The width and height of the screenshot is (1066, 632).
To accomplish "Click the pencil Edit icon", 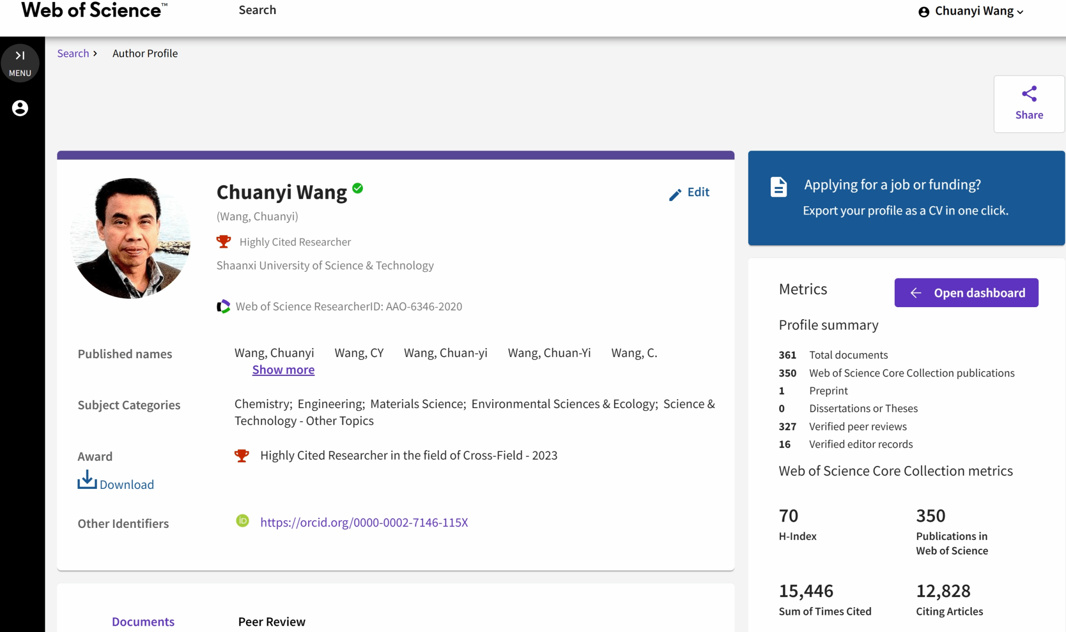I will click(x=675, y=195).
